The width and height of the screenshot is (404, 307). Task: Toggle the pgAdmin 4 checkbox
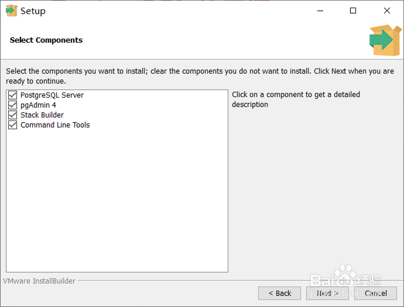(13, 105)
